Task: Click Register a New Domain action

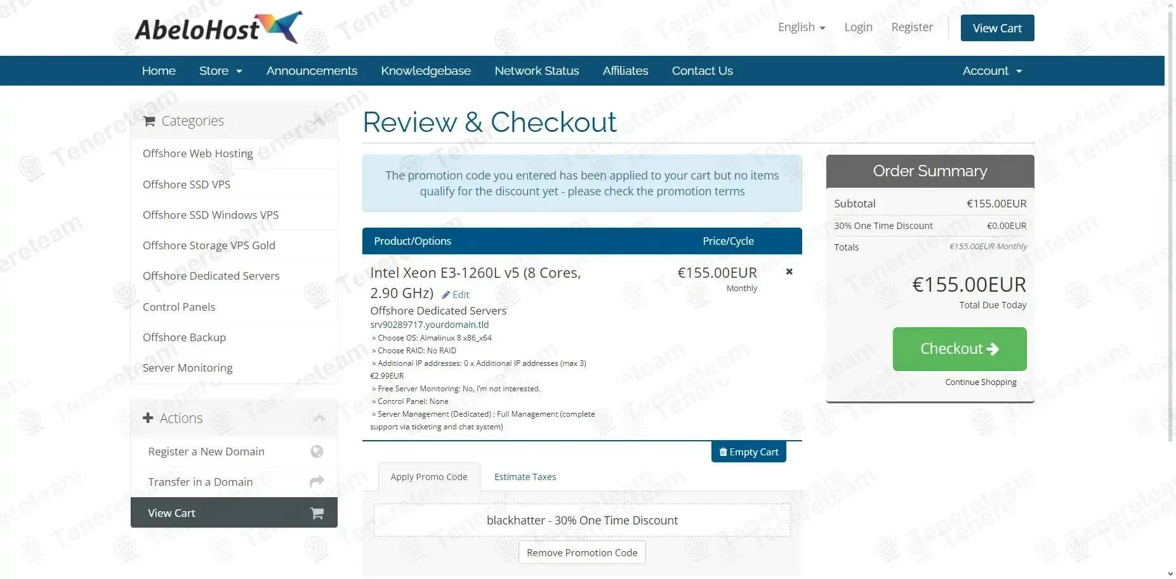Action: tap(234, 452)
